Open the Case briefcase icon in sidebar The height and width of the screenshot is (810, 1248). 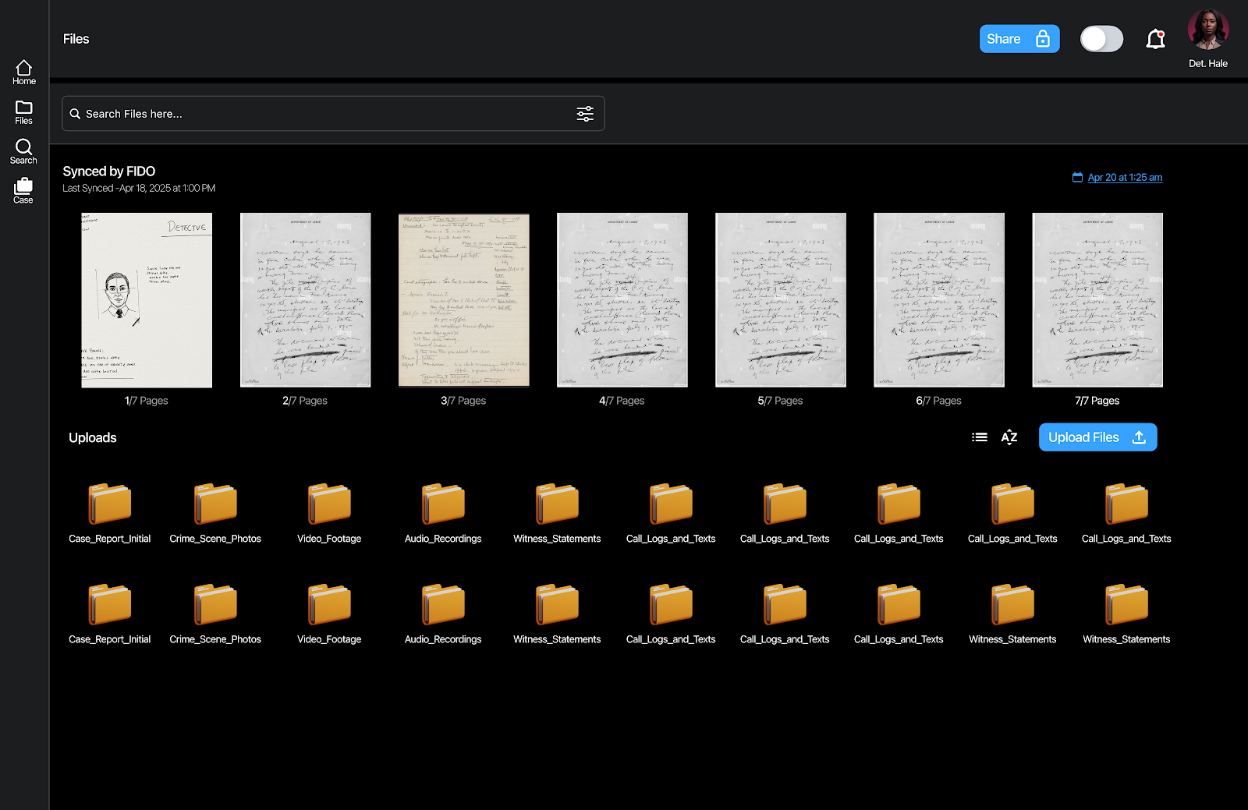click(x=23, y=191)
